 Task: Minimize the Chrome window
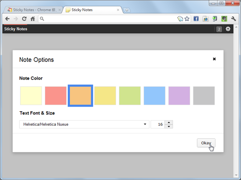click(213, 3)
